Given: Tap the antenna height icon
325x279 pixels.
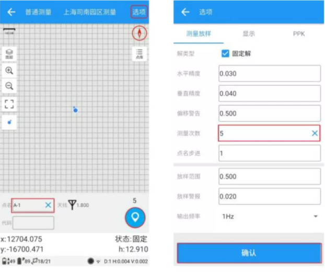Looking at the screenshot, I should (x=72, y=205).
